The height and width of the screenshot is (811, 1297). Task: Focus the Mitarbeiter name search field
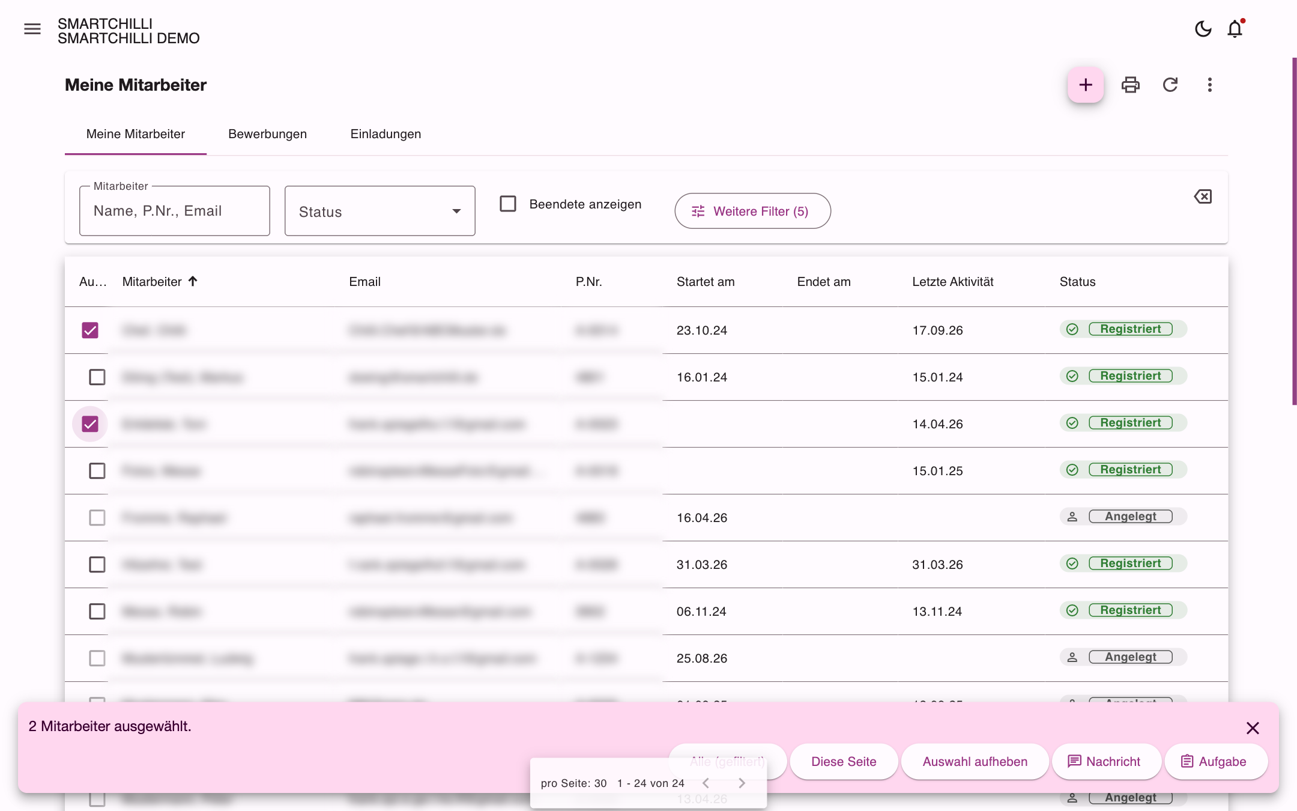pos(175,211)
